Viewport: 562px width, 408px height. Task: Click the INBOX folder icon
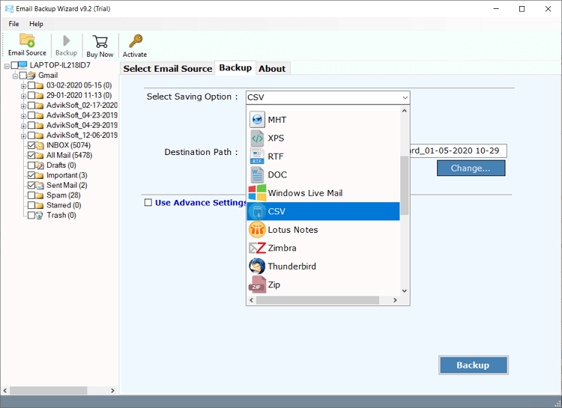(40, 145)
